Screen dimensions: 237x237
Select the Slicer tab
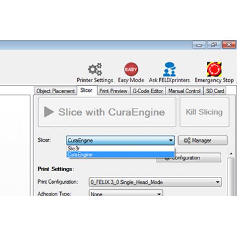(87, 90)
